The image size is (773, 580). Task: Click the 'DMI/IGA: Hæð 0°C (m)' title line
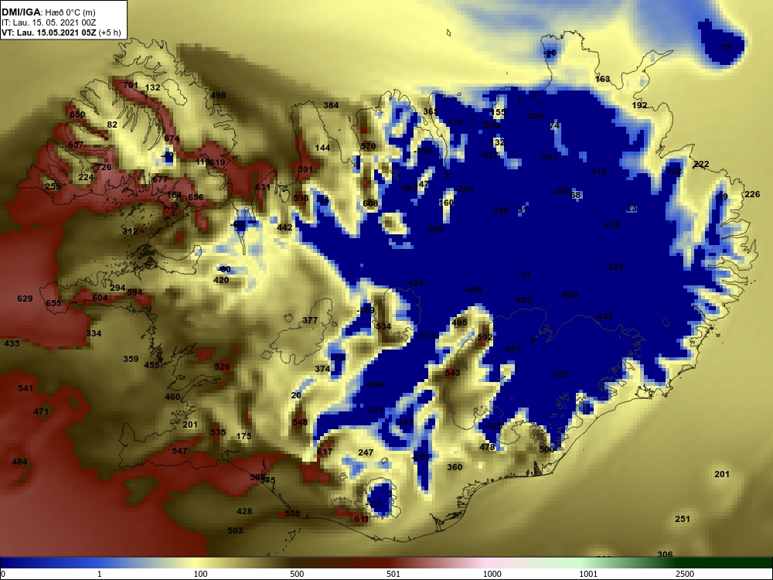point(48,12)
